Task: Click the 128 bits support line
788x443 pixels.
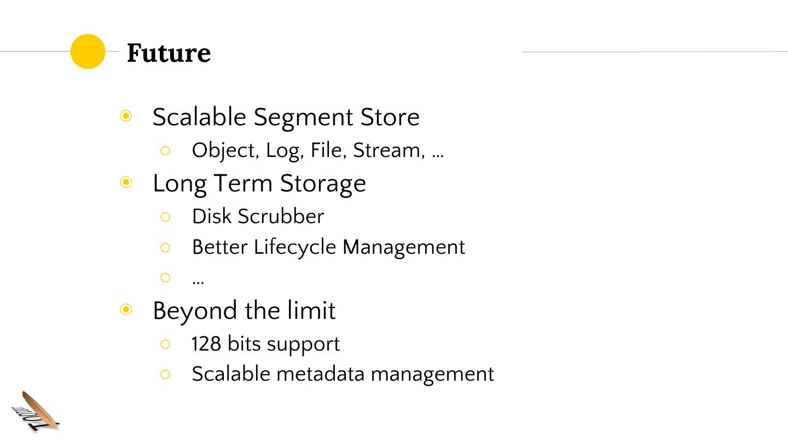Action: 265,344
